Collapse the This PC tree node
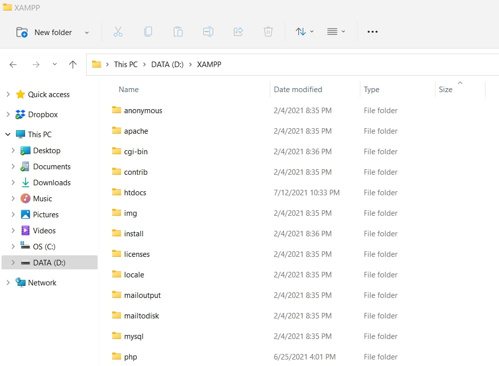The image size is (499, 366). tap(8, 134)
